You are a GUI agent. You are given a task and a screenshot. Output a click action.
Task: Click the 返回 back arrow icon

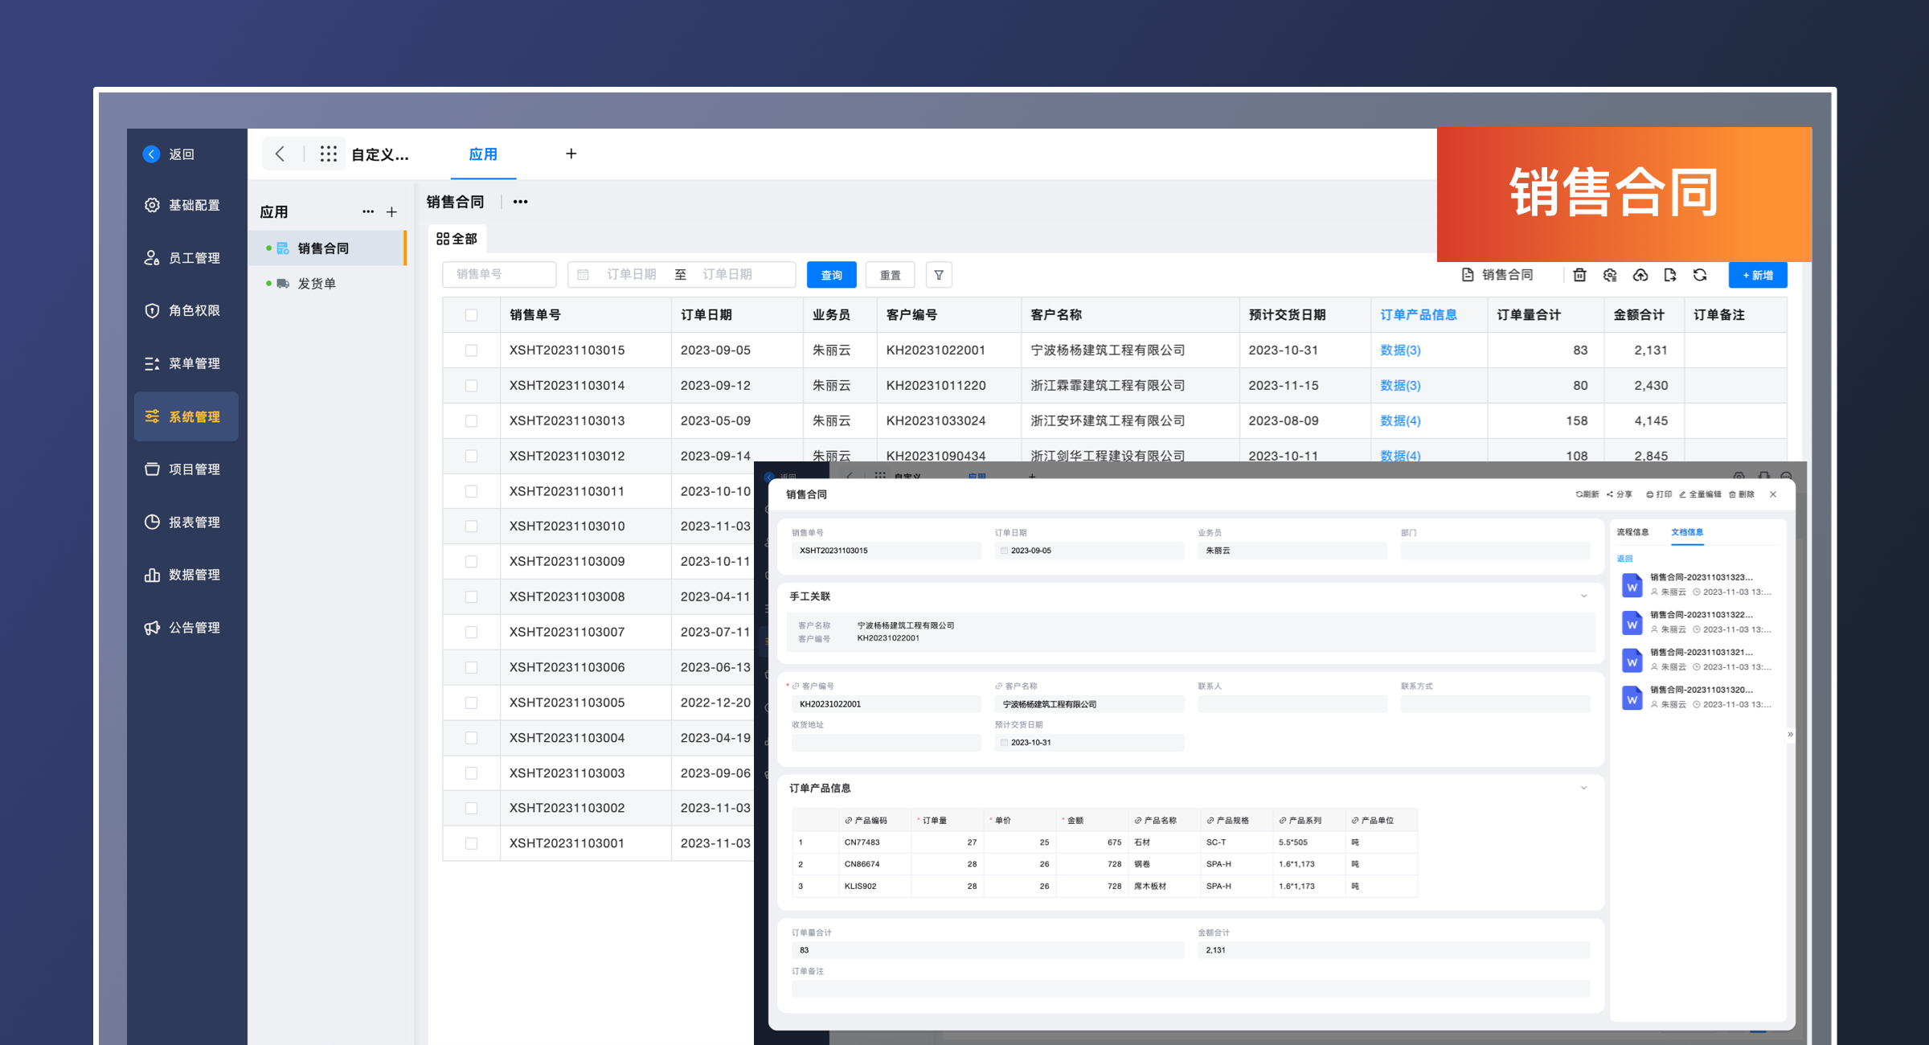(x=151, y=154)
